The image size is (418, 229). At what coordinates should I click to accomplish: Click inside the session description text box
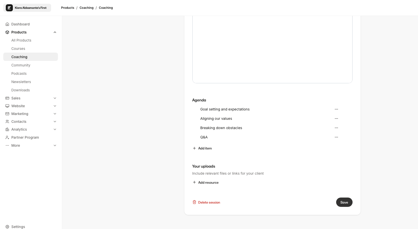click(272, 48)
